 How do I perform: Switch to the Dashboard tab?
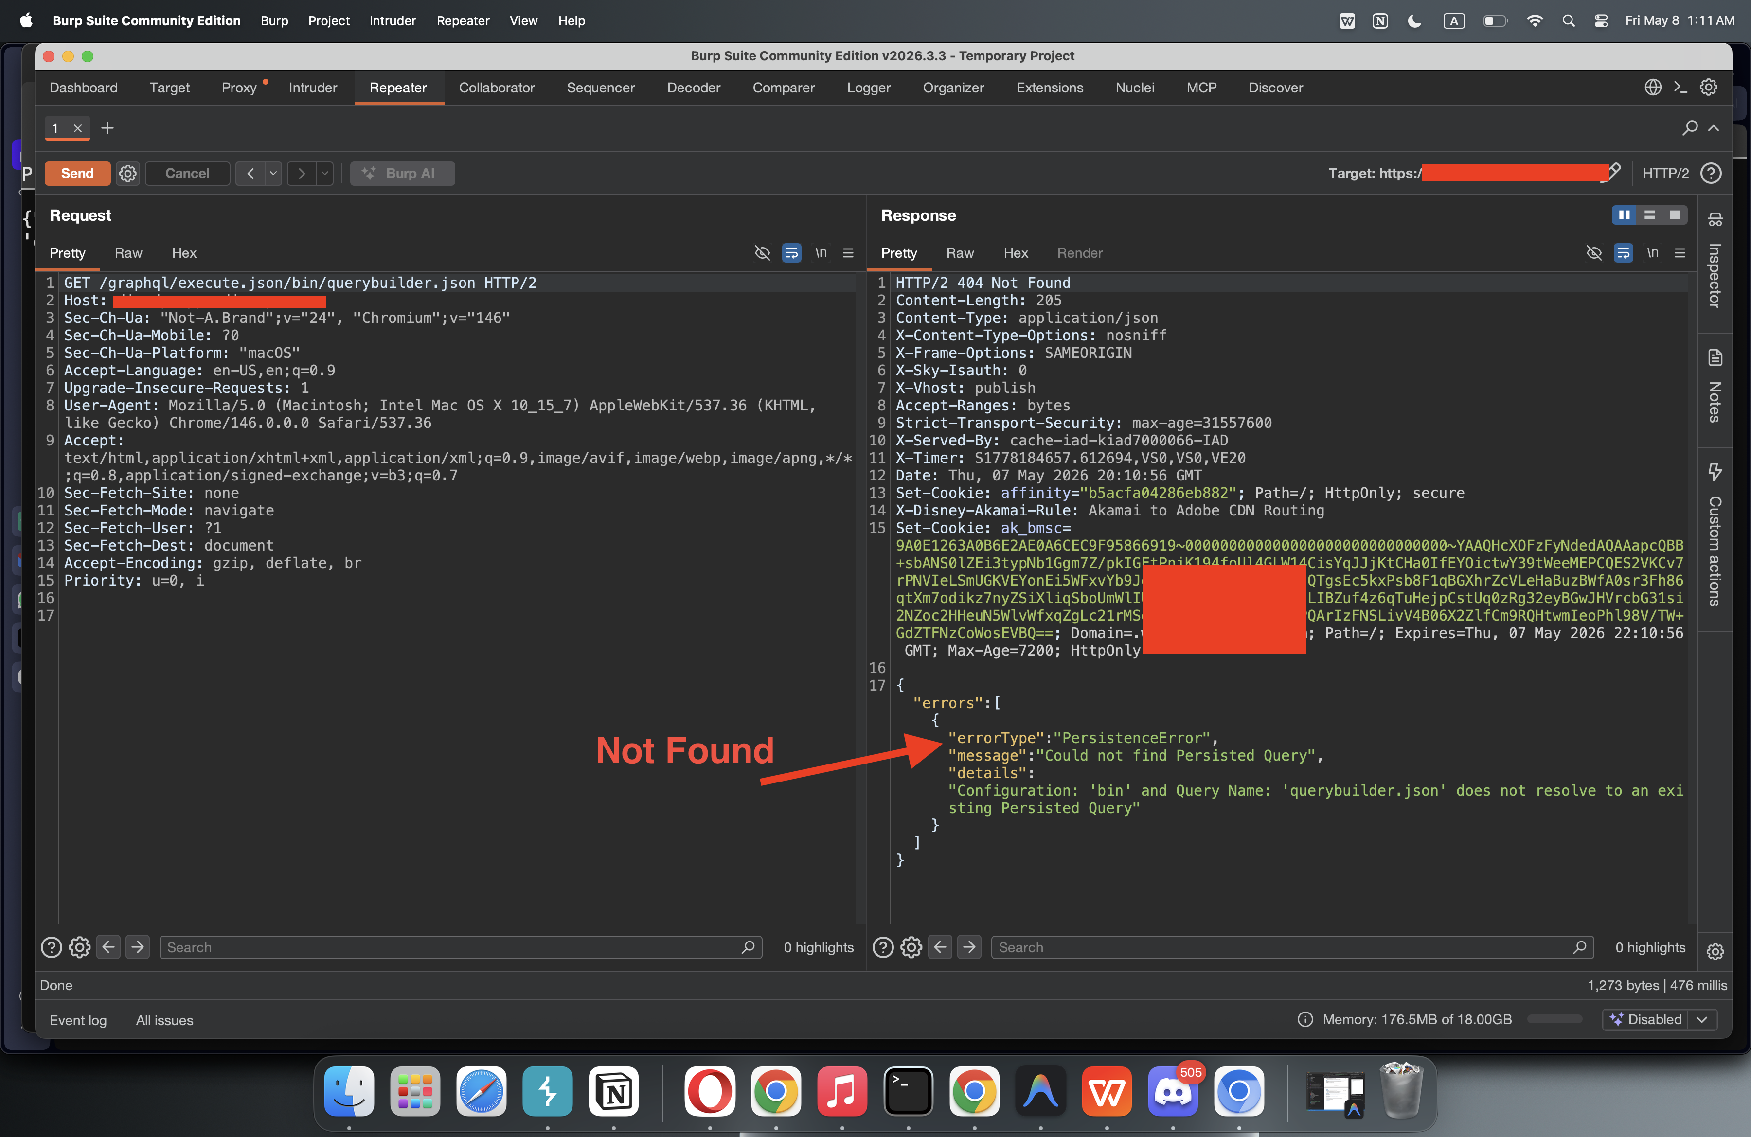83,88
